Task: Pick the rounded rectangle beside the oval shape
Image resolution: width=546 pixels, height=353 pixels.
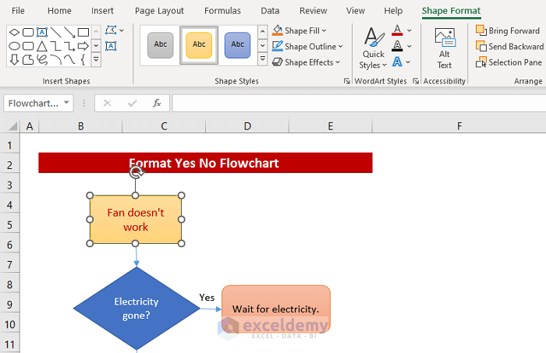Action: coord(28,46)
